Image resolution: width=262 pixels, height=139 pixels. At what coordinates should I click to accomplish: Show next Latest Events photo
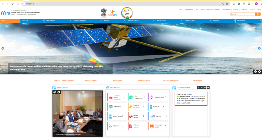click(x=99, y=113)
